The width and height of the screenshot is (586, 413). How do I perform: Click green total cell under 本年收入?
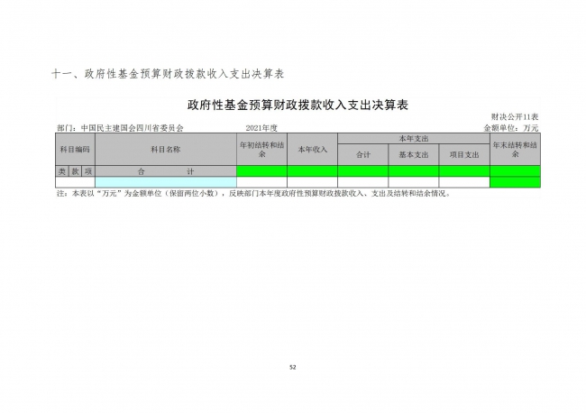(x=312, y=170)
